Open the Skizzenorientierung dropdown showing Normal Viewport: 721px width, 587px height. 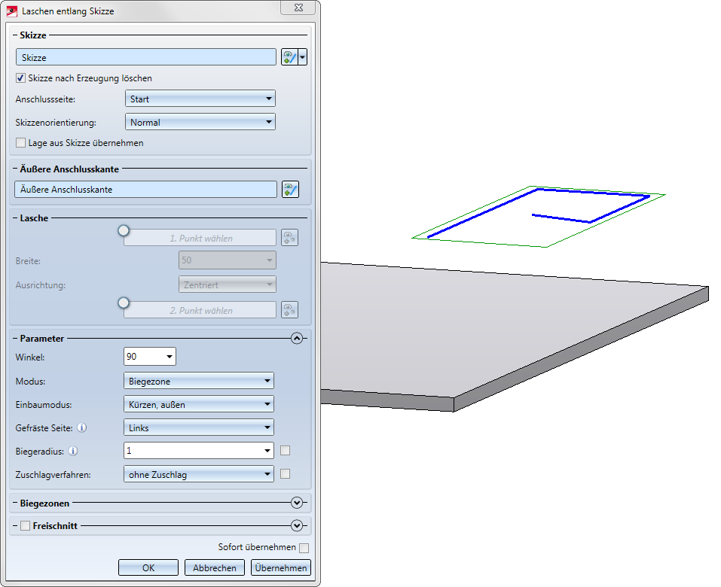pyautogui.click(x=200, y=122)
